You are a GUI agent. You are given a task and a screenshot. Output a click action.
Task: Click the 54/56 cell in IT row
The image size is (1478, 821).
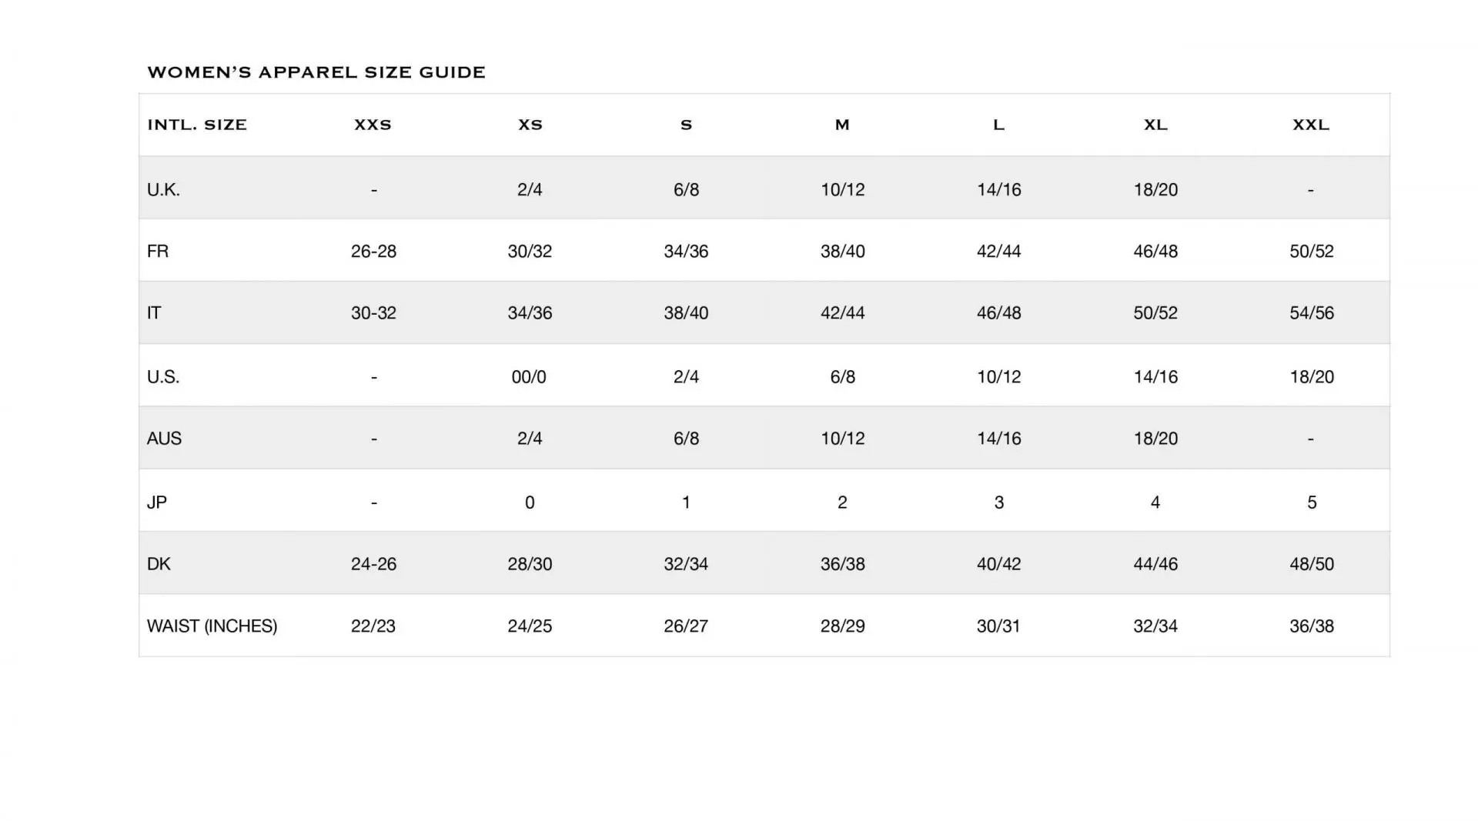[x=1312, y=313]
